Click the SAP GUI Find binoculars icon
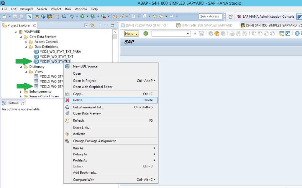This screenshot has width=302, height=188. click(238, 33)
